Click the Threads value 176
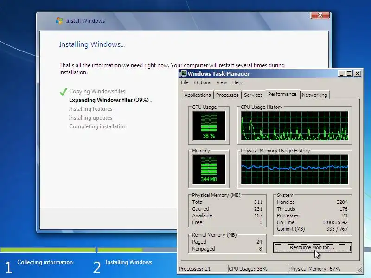This screenshot has width=371, height=278. [344, 209]
